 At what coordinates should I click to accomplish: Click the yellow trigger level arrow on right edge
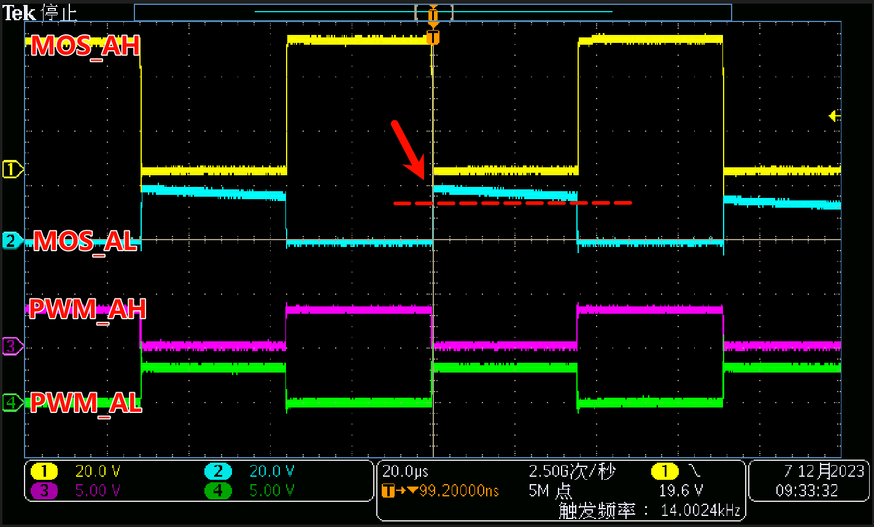(x=834, y=115)
